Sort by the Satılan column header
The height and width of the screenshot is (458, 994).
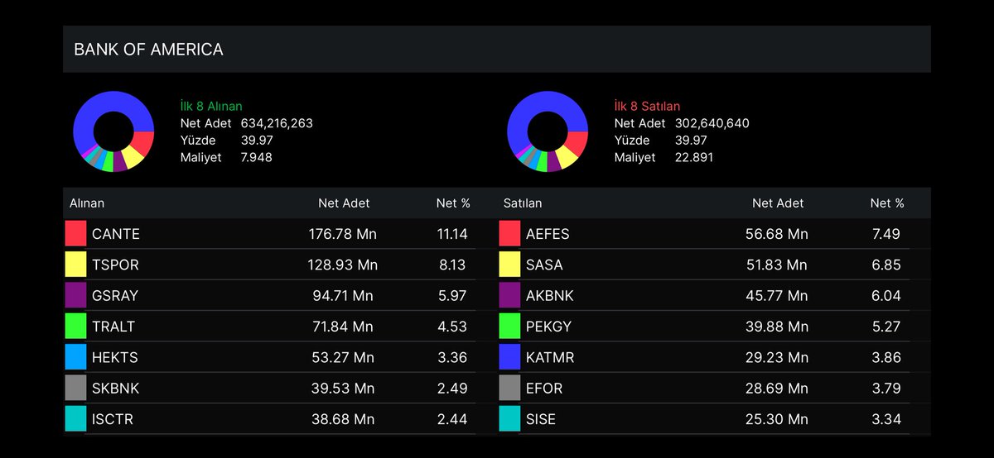[523, 203]
